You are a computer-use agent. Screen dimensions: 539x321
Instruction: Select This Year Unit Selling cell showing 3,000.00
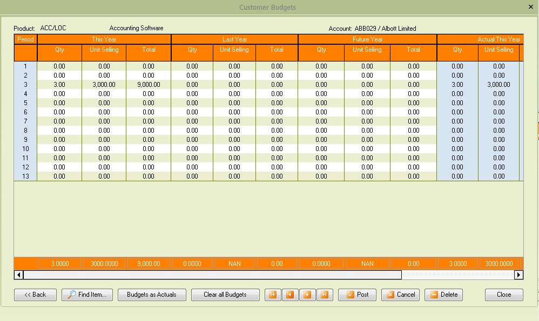pyautogui.click(x=104, y=85)
